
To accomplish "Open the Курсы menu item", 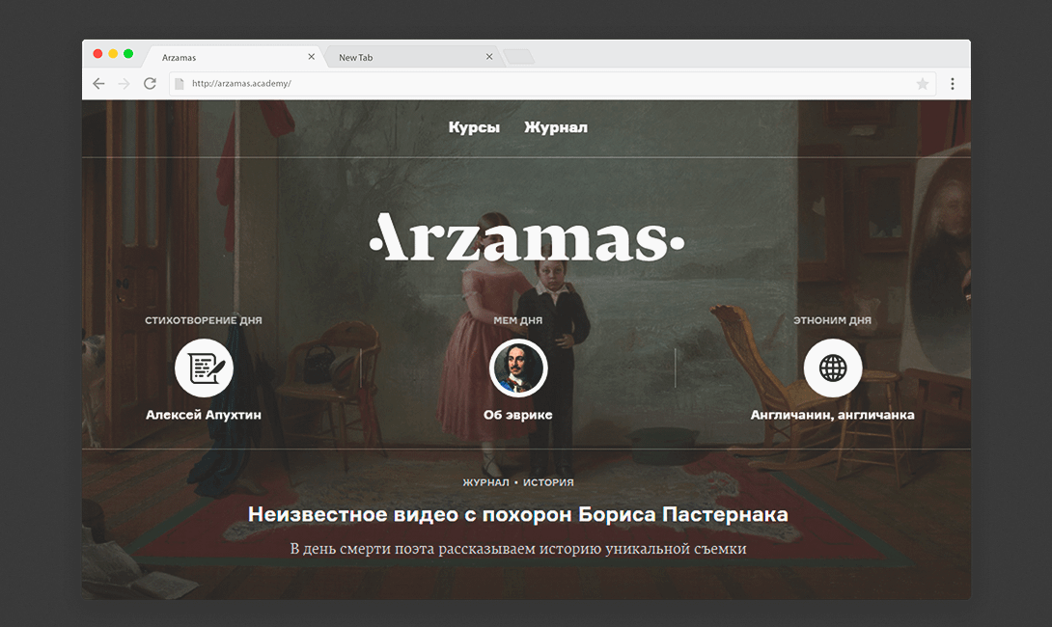I will point(474,127).
